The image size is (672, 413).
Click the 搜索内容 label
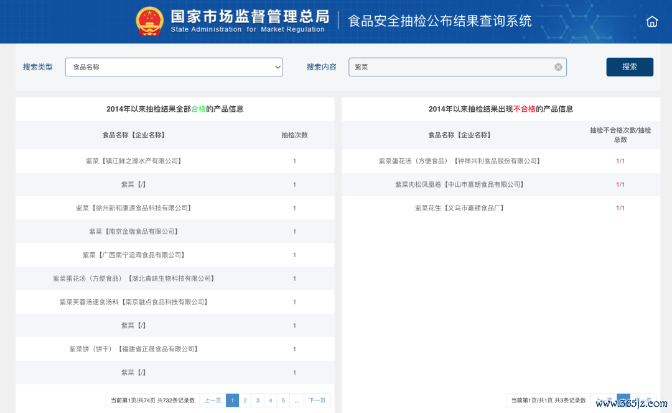pos(322,67)
